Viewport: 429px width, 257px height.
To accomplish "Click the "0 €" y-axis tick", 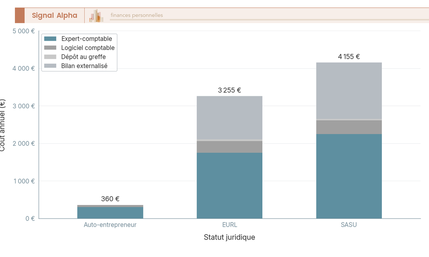I will coord(30,219).
